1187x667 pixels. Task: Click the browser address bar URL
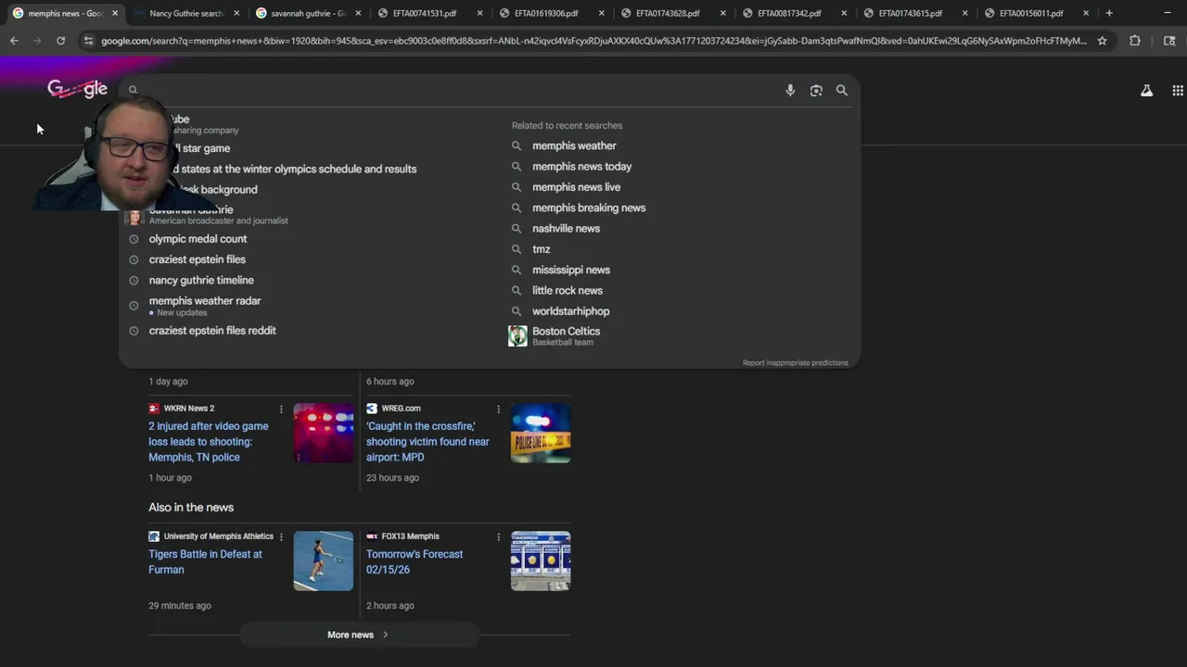pos(593,41)
